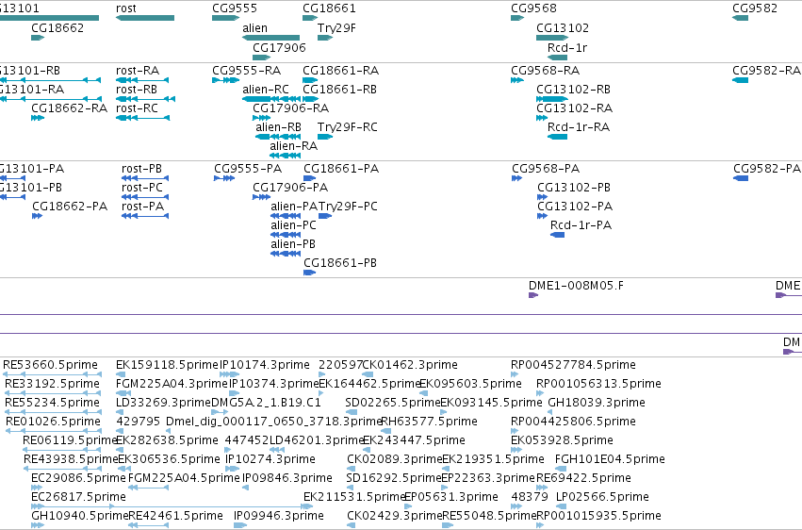Open EST EC26817.5prime
The image size is (802, 530).
click(79, 497)
